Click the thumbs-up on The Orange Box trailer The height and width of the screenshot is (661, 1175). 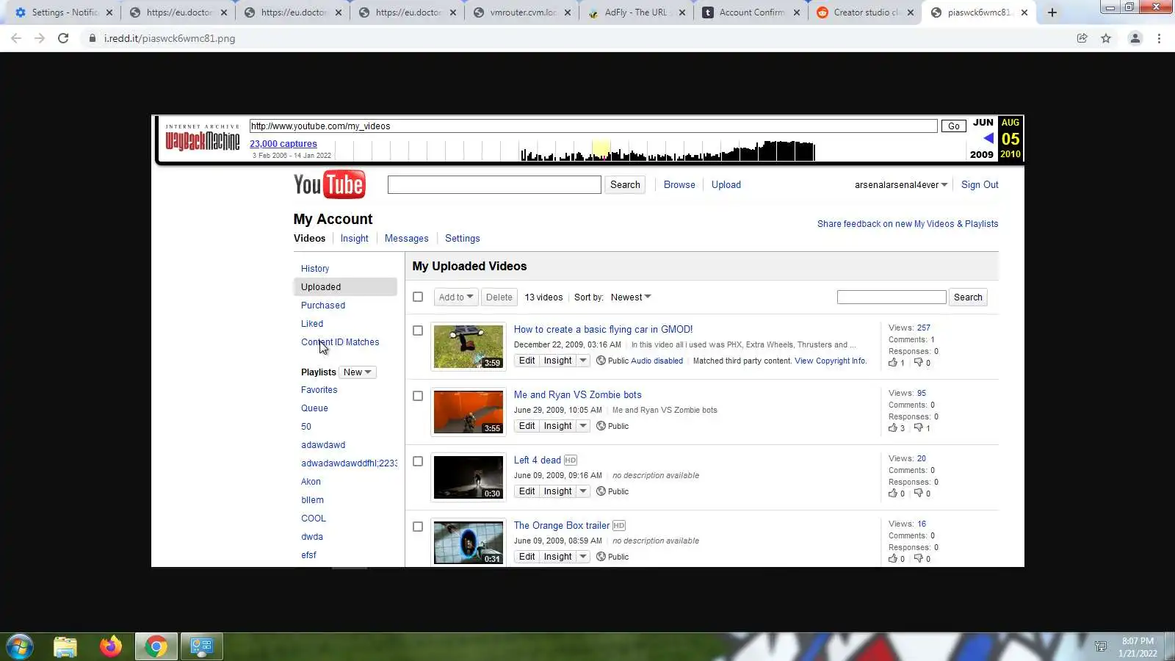893,558
